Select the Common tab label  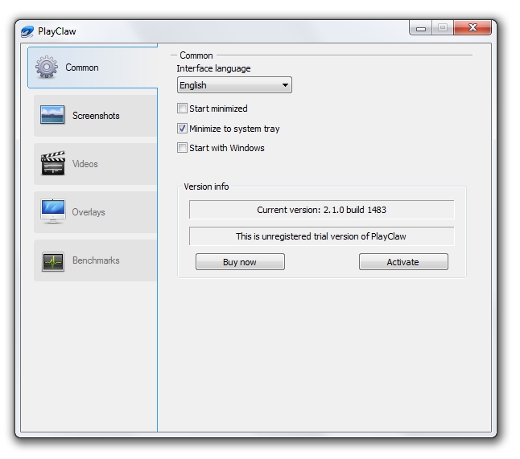point(82,68)
